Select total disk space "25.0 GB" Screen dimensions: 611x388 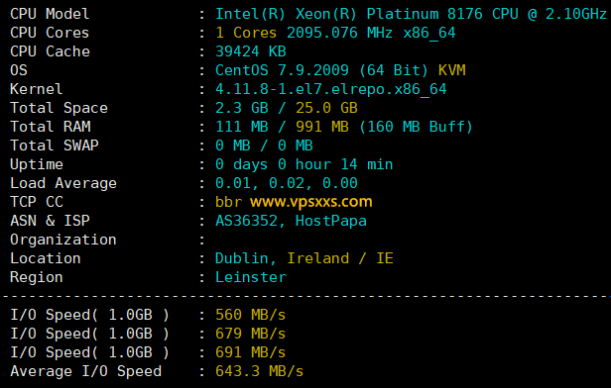point(326,108)
